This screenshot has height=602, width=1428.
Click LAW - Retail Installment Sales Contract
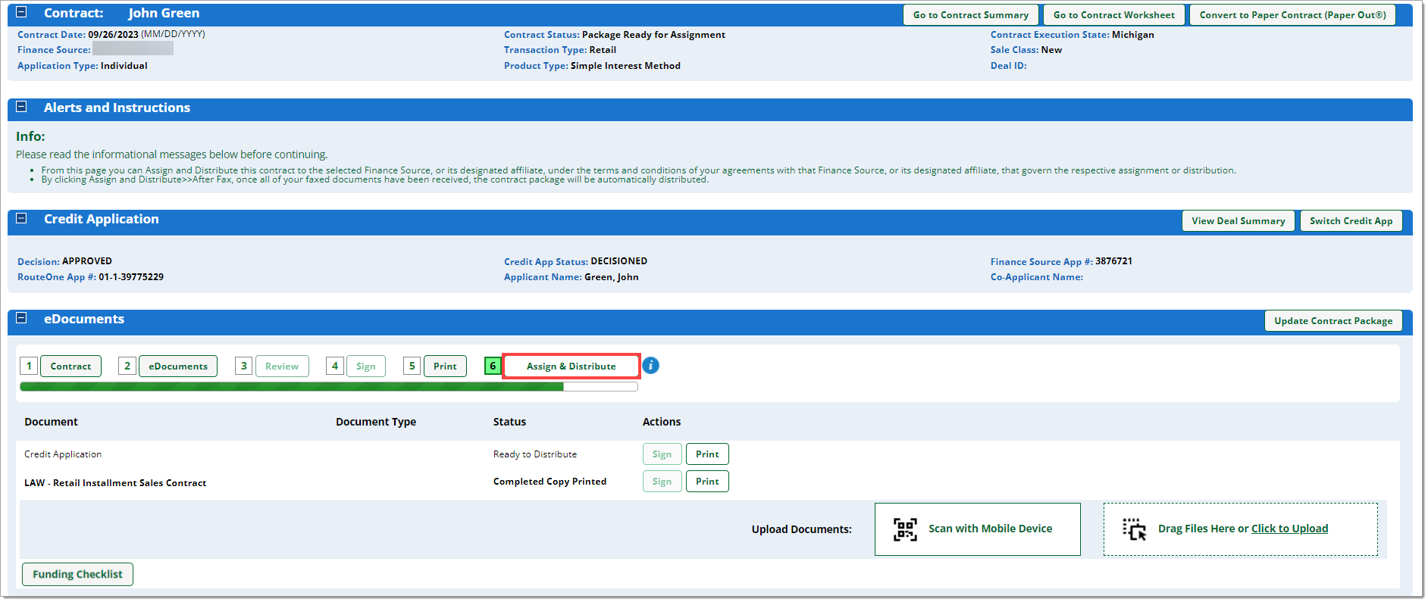click(115, 483)
